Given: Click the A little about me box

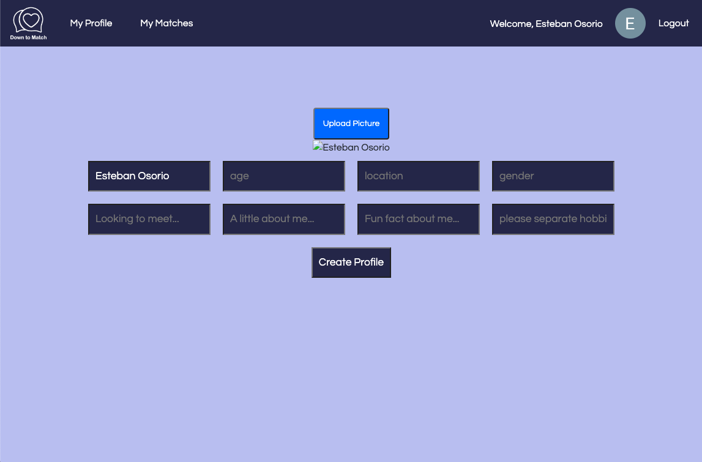Looking at the screenshot, I should 283,218.
